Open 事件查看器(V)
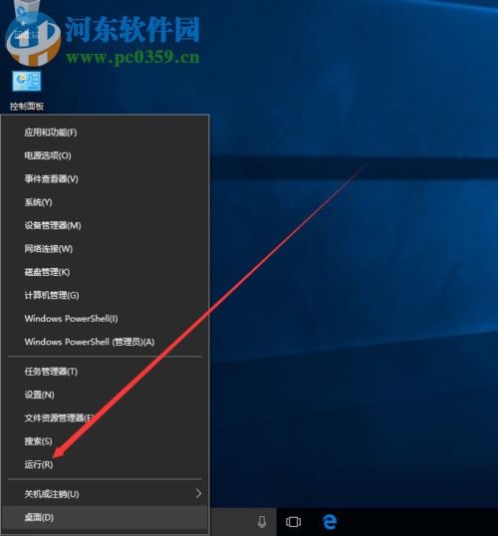498x536 pixels. point(106,178)
